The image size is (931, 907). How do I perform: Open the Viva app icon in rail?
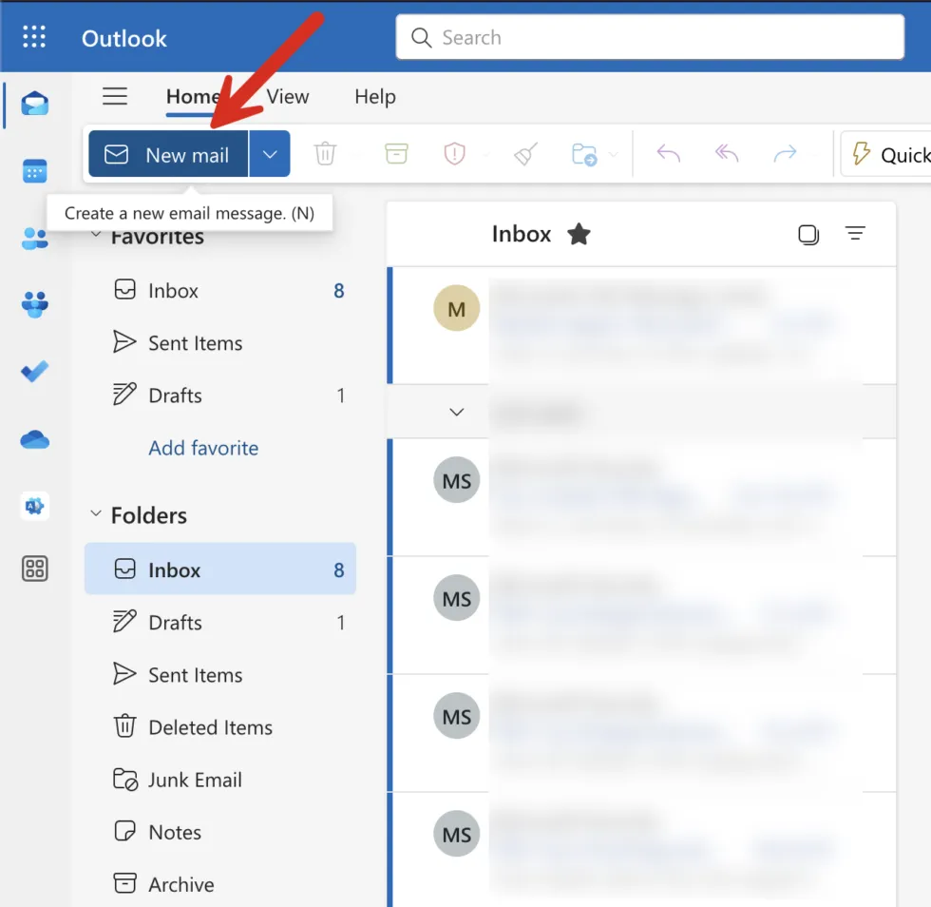click(34, 507)
